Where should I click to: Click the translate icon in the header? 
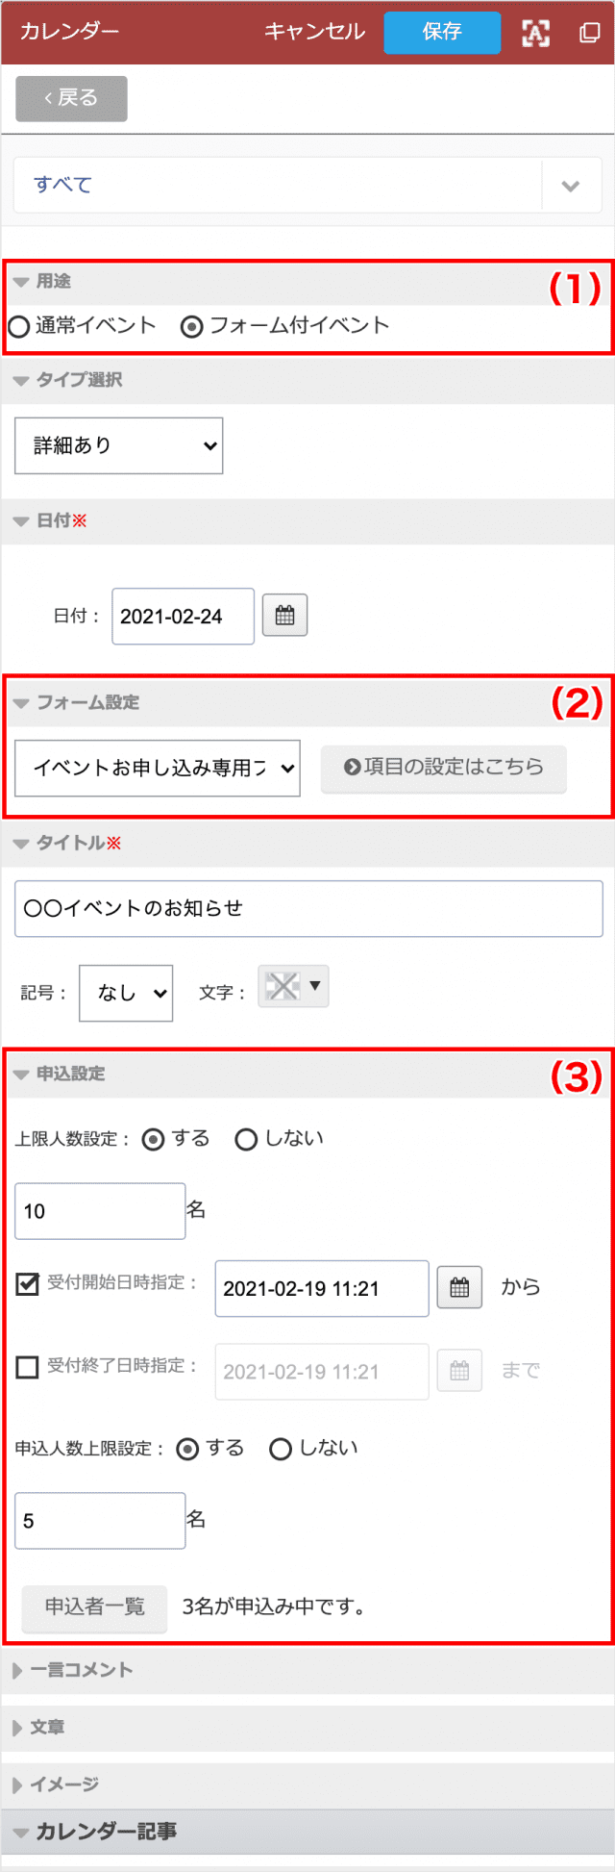(x=535, y=33)
